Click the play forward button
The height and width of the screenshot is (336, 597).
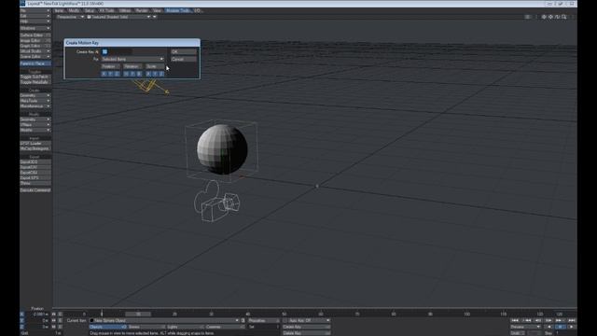pyautogui.click(x=571, y=327)
